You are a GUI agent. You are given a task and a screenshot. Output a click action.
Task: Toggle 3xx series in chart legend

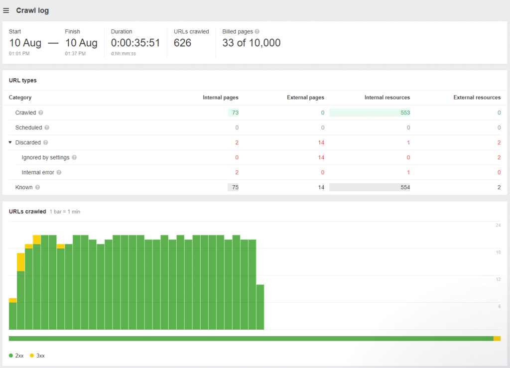point(37,356)
